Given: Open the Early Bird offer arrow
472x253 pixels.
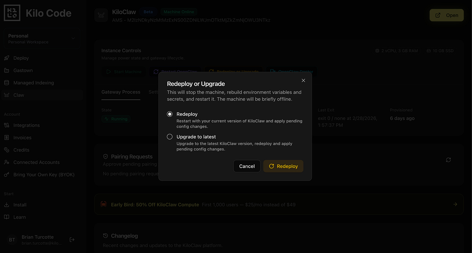Looking at the screenshot, I should (x=455, y=204).
